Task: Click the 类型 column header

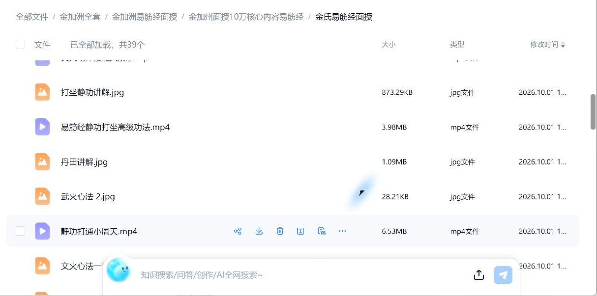Action: 457,45
